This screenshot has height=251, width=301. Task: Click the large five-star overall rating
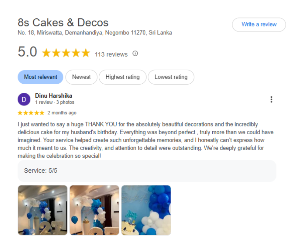66,53
